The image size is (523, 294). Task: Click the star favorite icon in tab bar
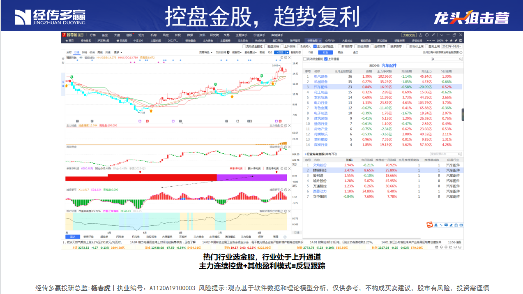click(451, 41)
